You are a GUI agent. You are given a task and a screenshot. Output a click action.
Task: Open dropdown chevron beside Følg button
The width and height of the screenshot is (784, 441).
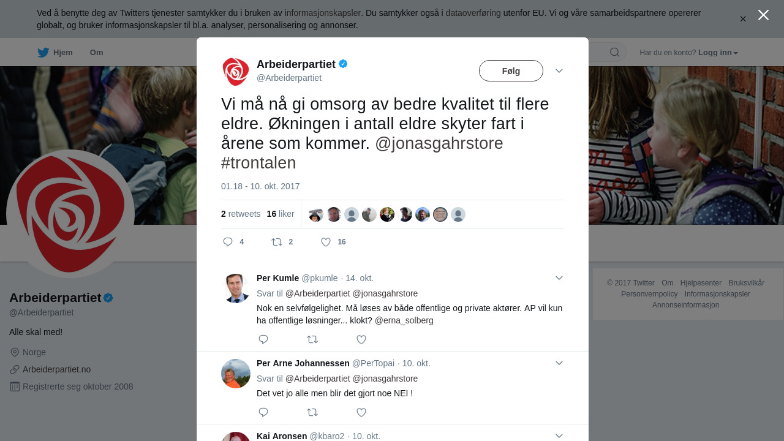(x=559, y=71)
